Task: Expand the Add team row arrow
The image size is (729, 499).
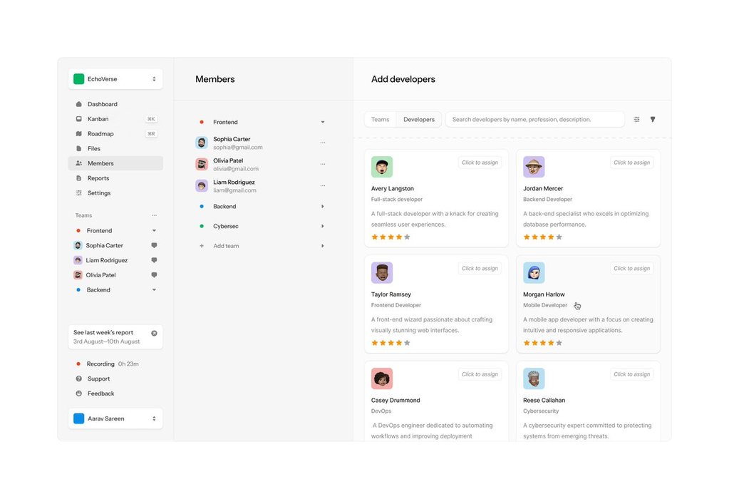Action: (x=323, y=246)
